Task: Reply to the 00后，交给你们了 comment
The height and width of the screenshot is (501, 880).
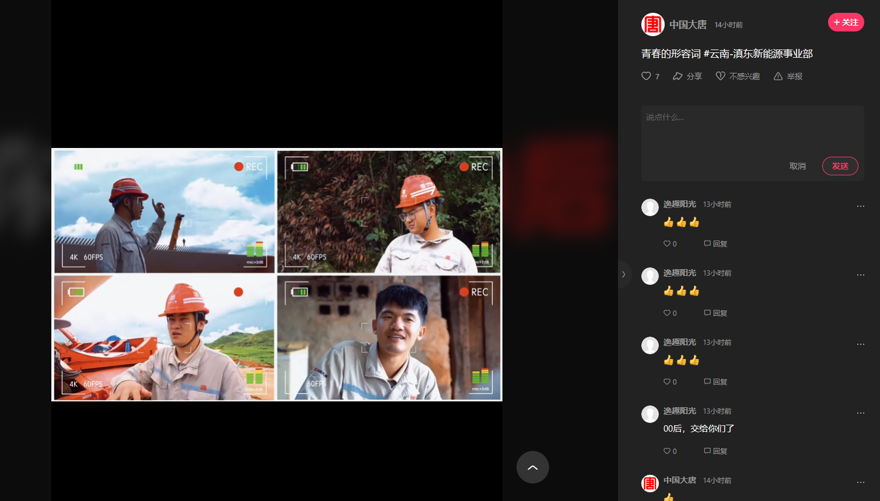Action: (715, 451)
